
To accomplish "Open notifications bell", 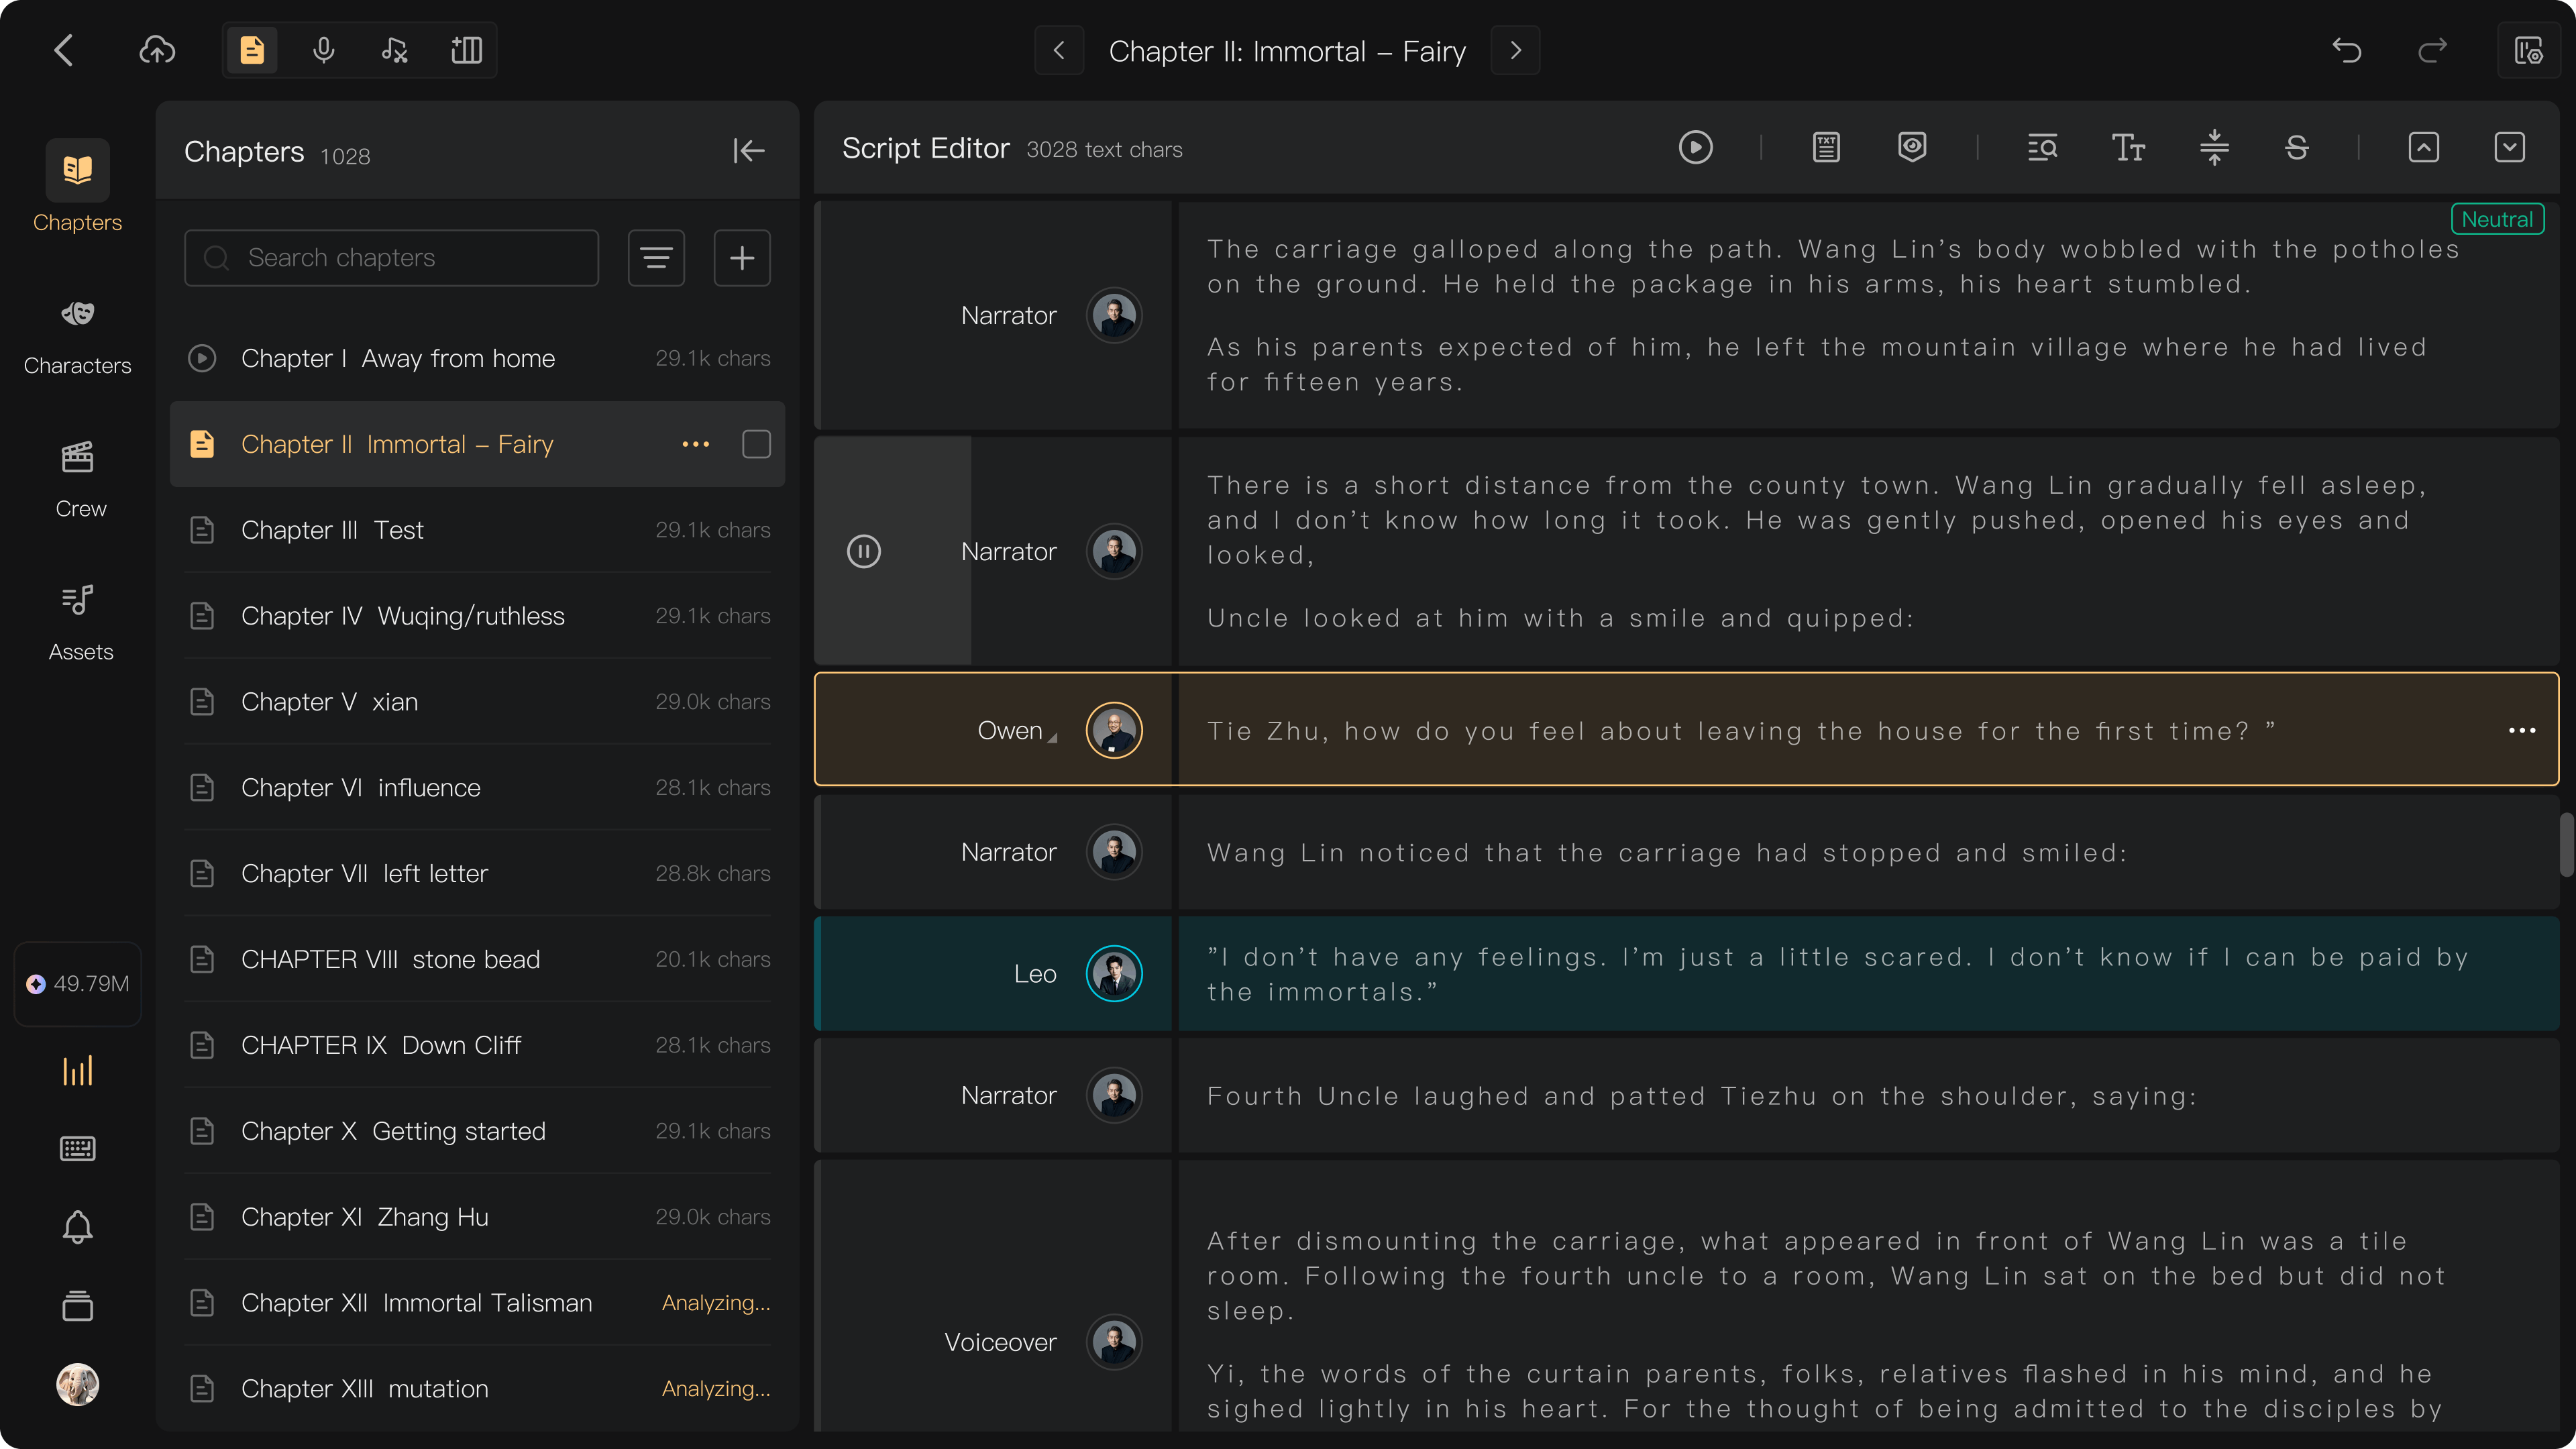I will coord(77,1227).
